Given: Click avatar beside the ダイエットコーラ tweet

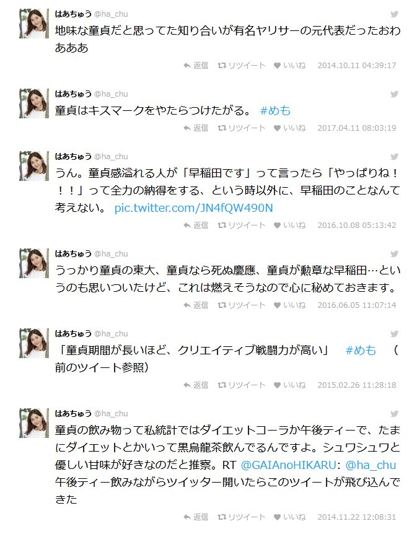Looking at the screenshot, I should [34, 423].
